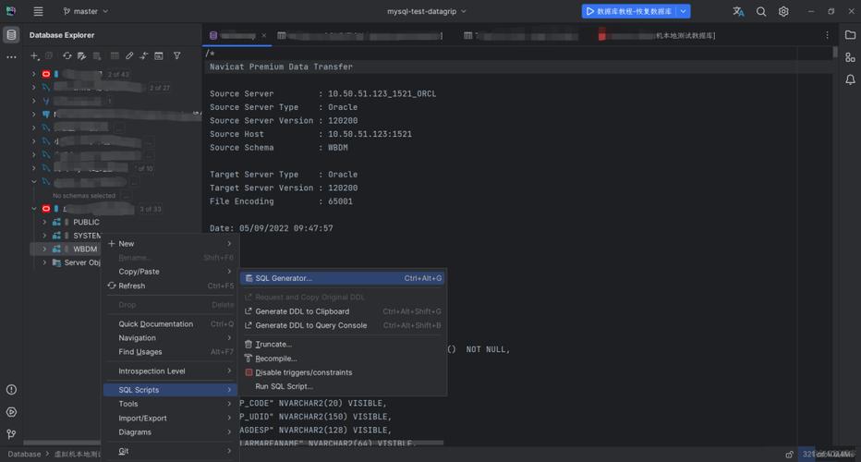
Task: Select SQL Generator... from the submenu
Action: [285, 278]
